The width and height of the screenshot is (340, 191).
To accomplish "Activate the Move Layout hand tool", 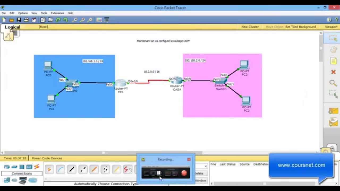I will (x=333, y=49).
